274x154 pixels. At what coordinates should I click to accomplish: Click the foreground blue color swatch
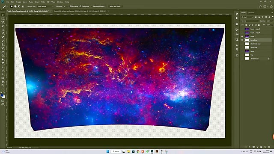pos(2,95)
